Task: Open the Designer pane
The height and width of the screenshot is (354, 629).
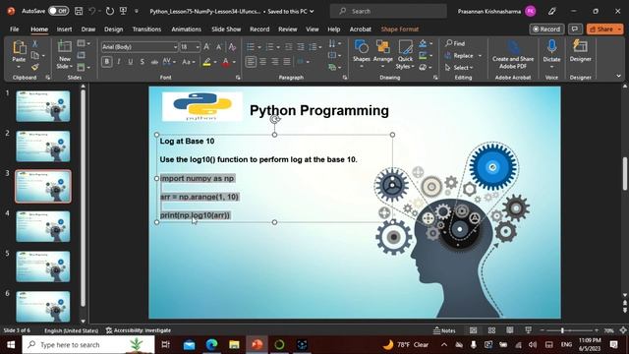Action: click(x=580, y=51)
